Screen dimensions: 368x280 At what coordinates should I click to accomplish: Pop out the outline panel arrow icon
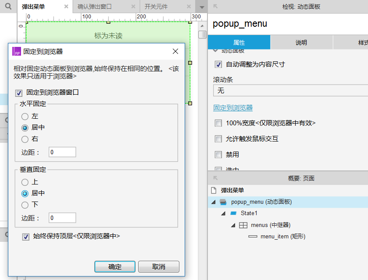pos(215,178)
